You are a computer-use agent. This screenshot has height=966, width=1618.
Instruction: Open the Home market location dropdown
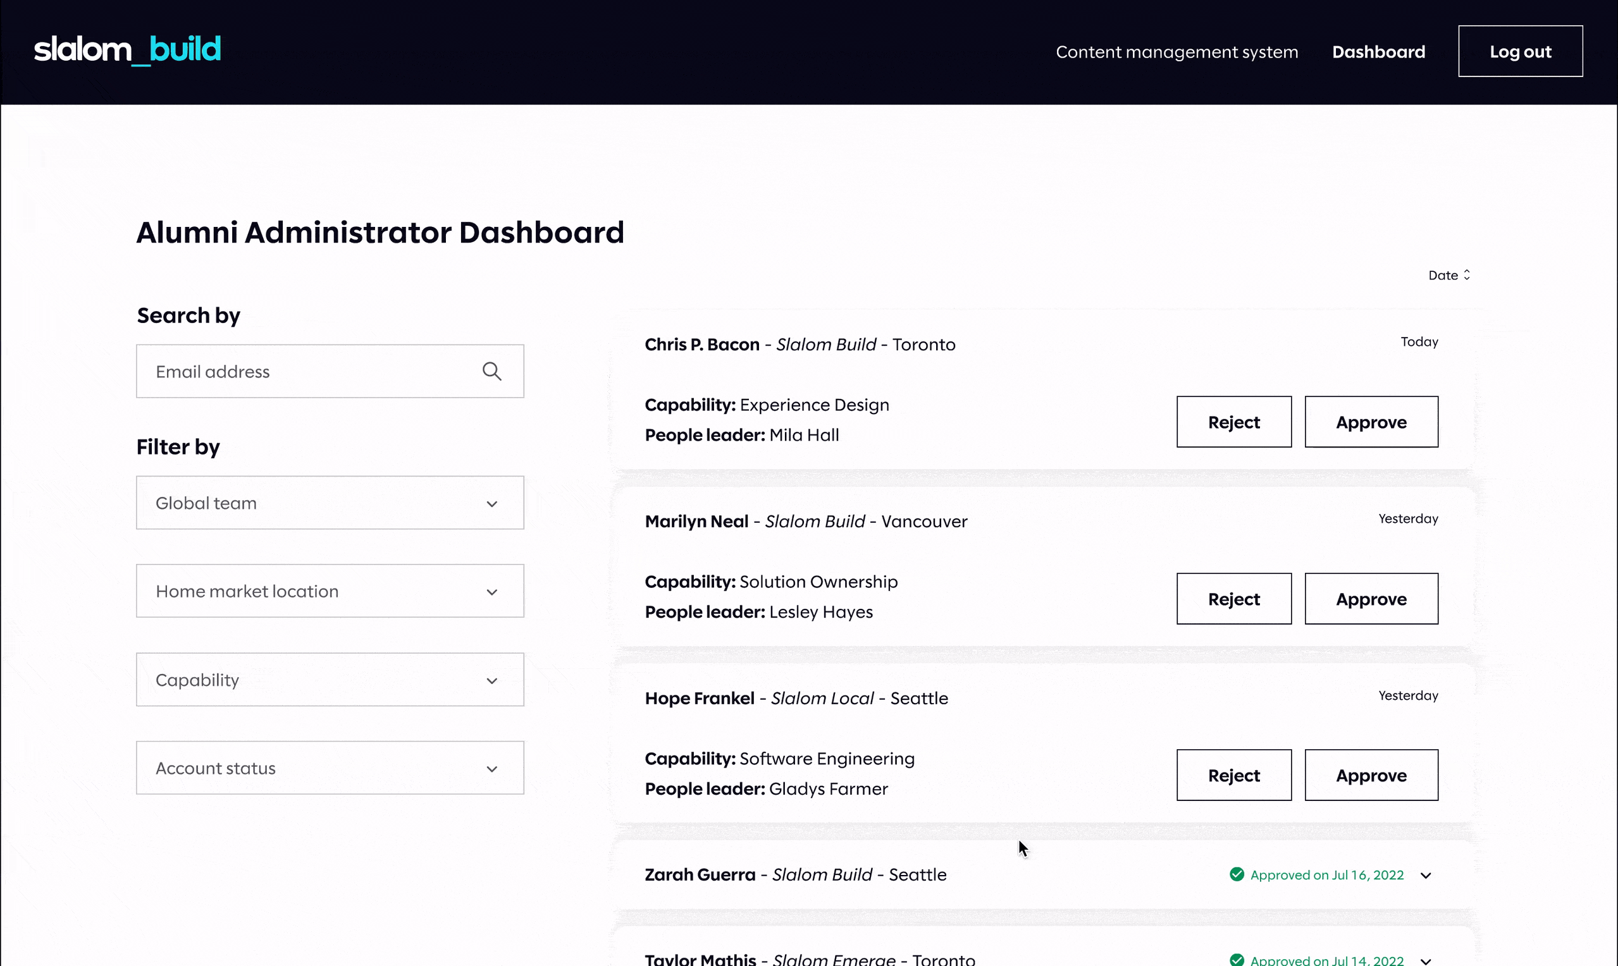(330, 591)
